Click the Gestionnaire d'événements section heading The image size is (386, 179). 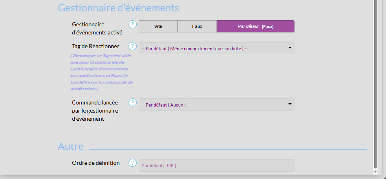click(x=118, y=8)
